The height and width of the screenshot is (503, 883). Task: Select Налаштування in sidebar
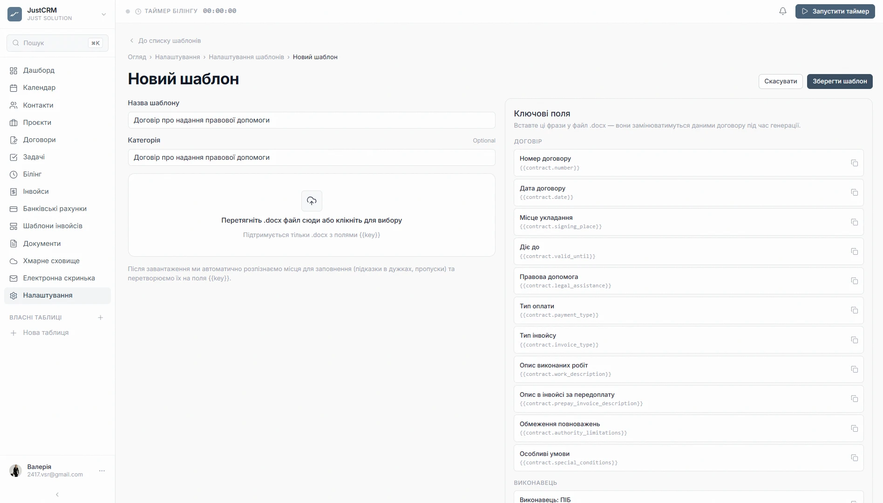(x=57, y=295)
